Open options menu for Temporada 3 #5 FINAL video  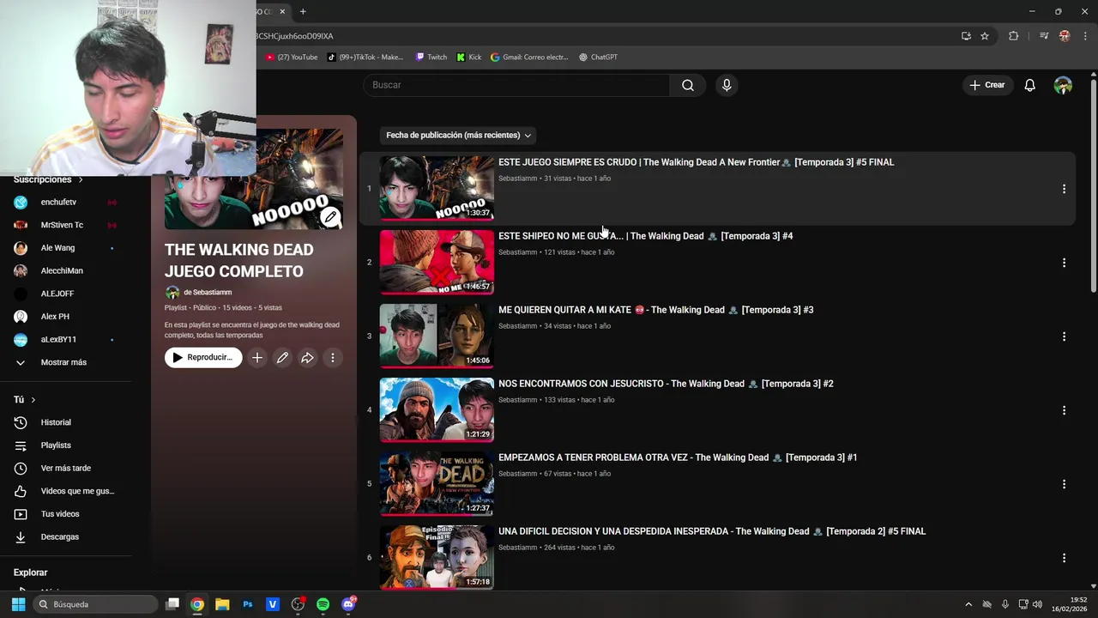pyautogui.click(x=1064, y=189)
